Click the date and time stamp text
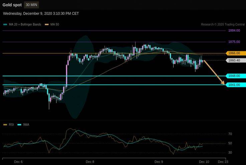 pyautogui.click(x=41, y=13)
